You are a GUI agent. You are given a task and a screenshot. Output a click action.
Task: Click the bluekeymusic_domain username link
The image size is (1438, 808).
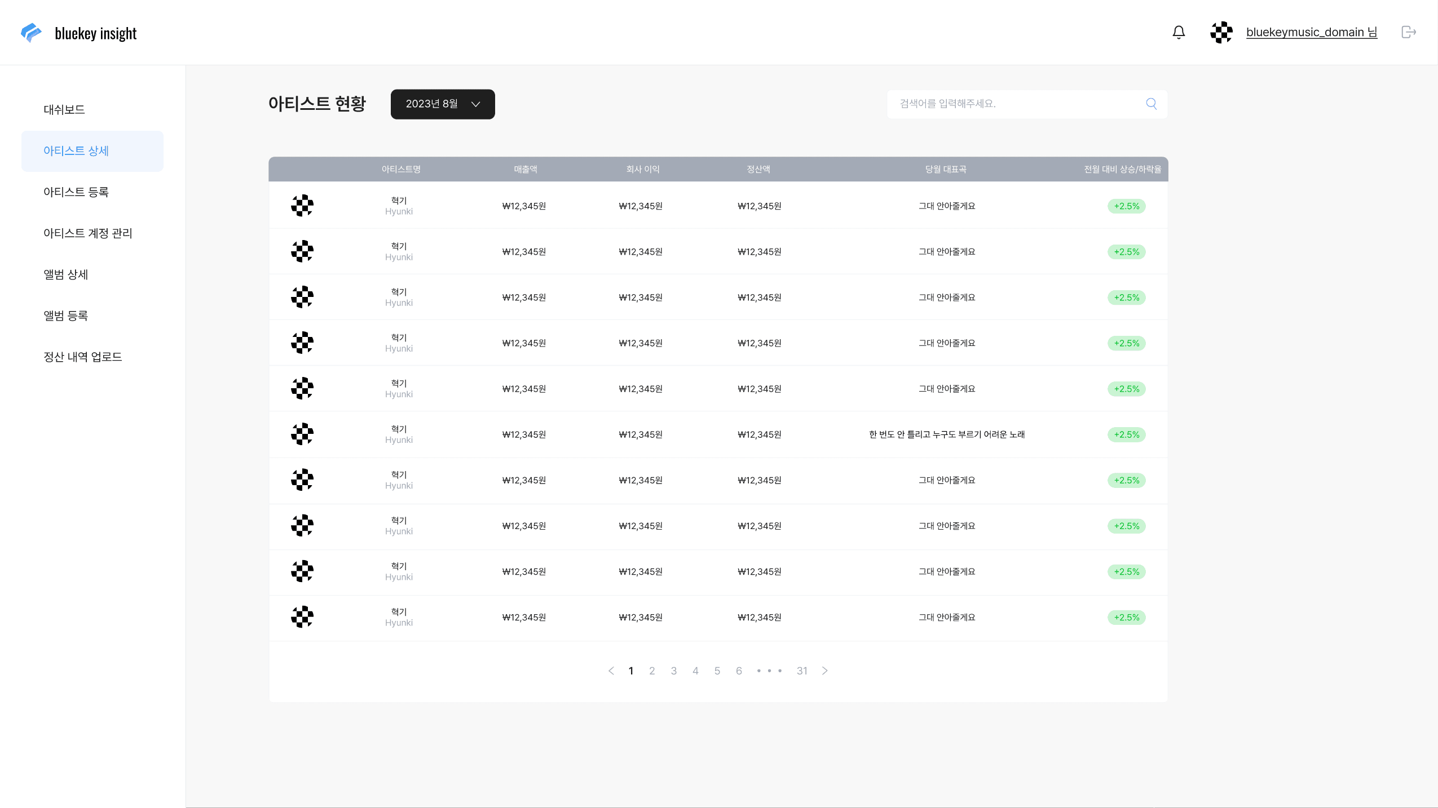(1311, 32)
